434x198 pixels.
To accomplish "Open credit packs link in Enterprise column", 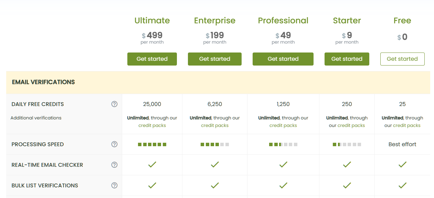I will [x=215, y=126].
